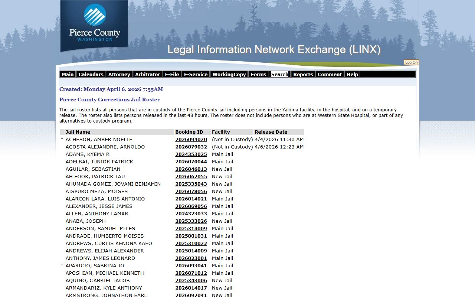
Task: Open the E-Service menu
Action: pyautogui.click(x=196, y=74)
